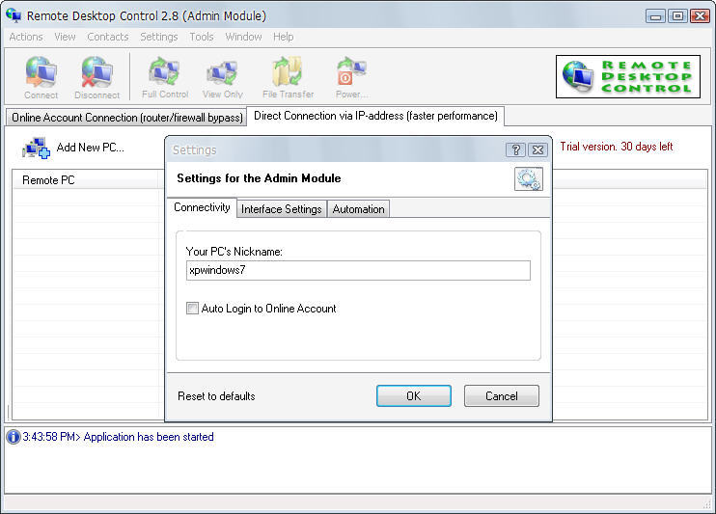The image size is (716, 514).
Task: Open the Tools menu
Action: 202,37
